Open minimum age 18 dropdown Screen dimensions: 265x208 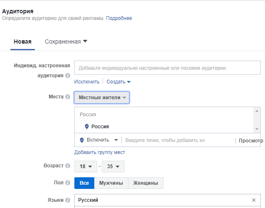86,166
